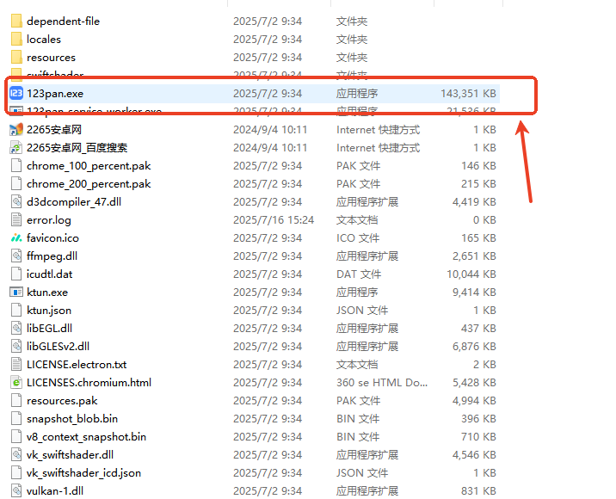Image resolution: width=616 pixels, height=499 pixels.
Task: Click the 9,414 KB size of ktun.exe
Action: pos(474,293)
